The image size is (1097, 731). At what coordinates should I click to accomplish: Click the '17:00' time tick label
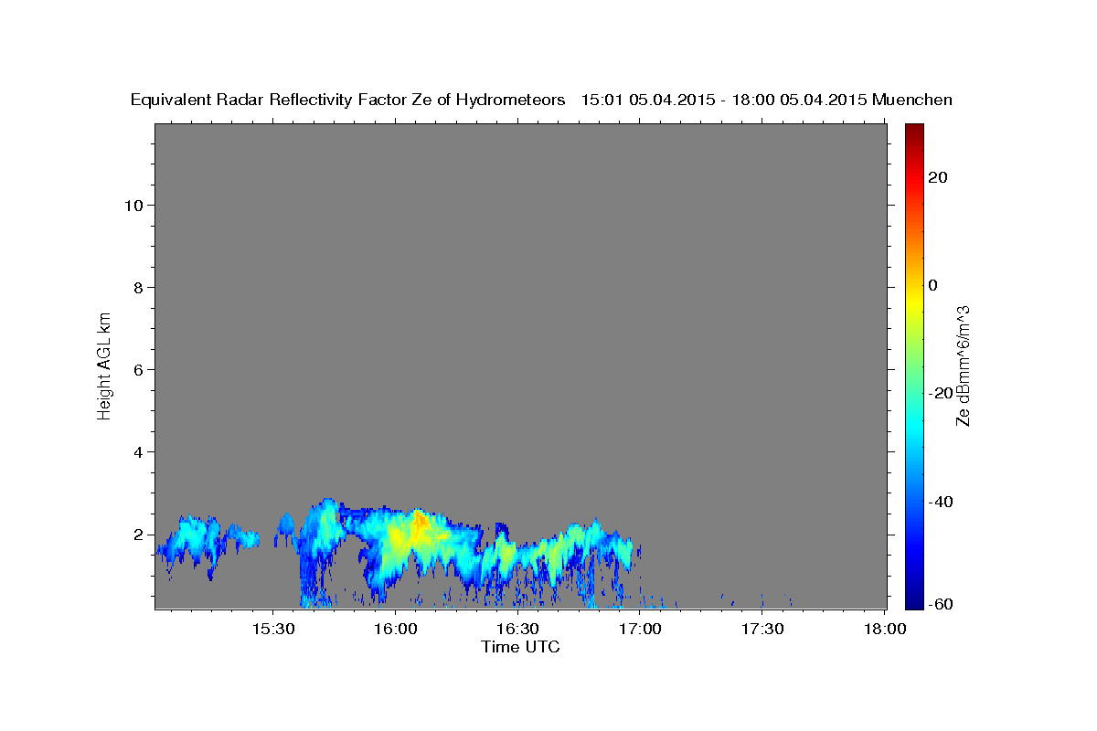(x=640, y=630)
